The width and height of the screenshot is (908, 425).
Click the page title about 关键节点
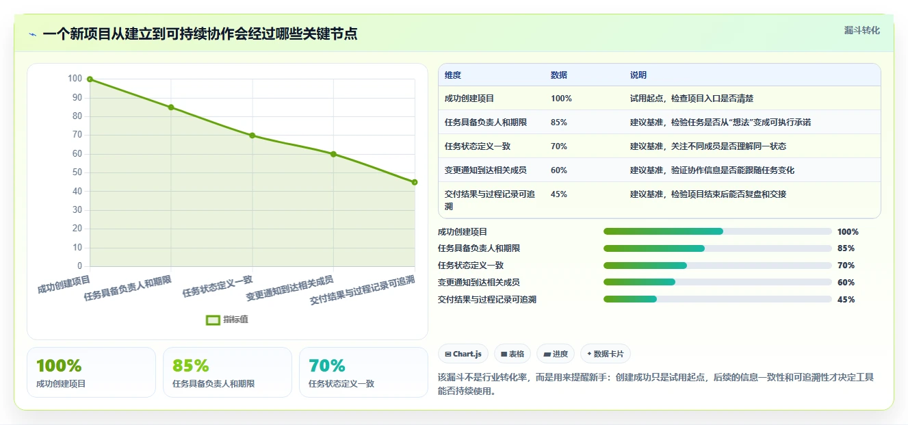pos(200,34)
